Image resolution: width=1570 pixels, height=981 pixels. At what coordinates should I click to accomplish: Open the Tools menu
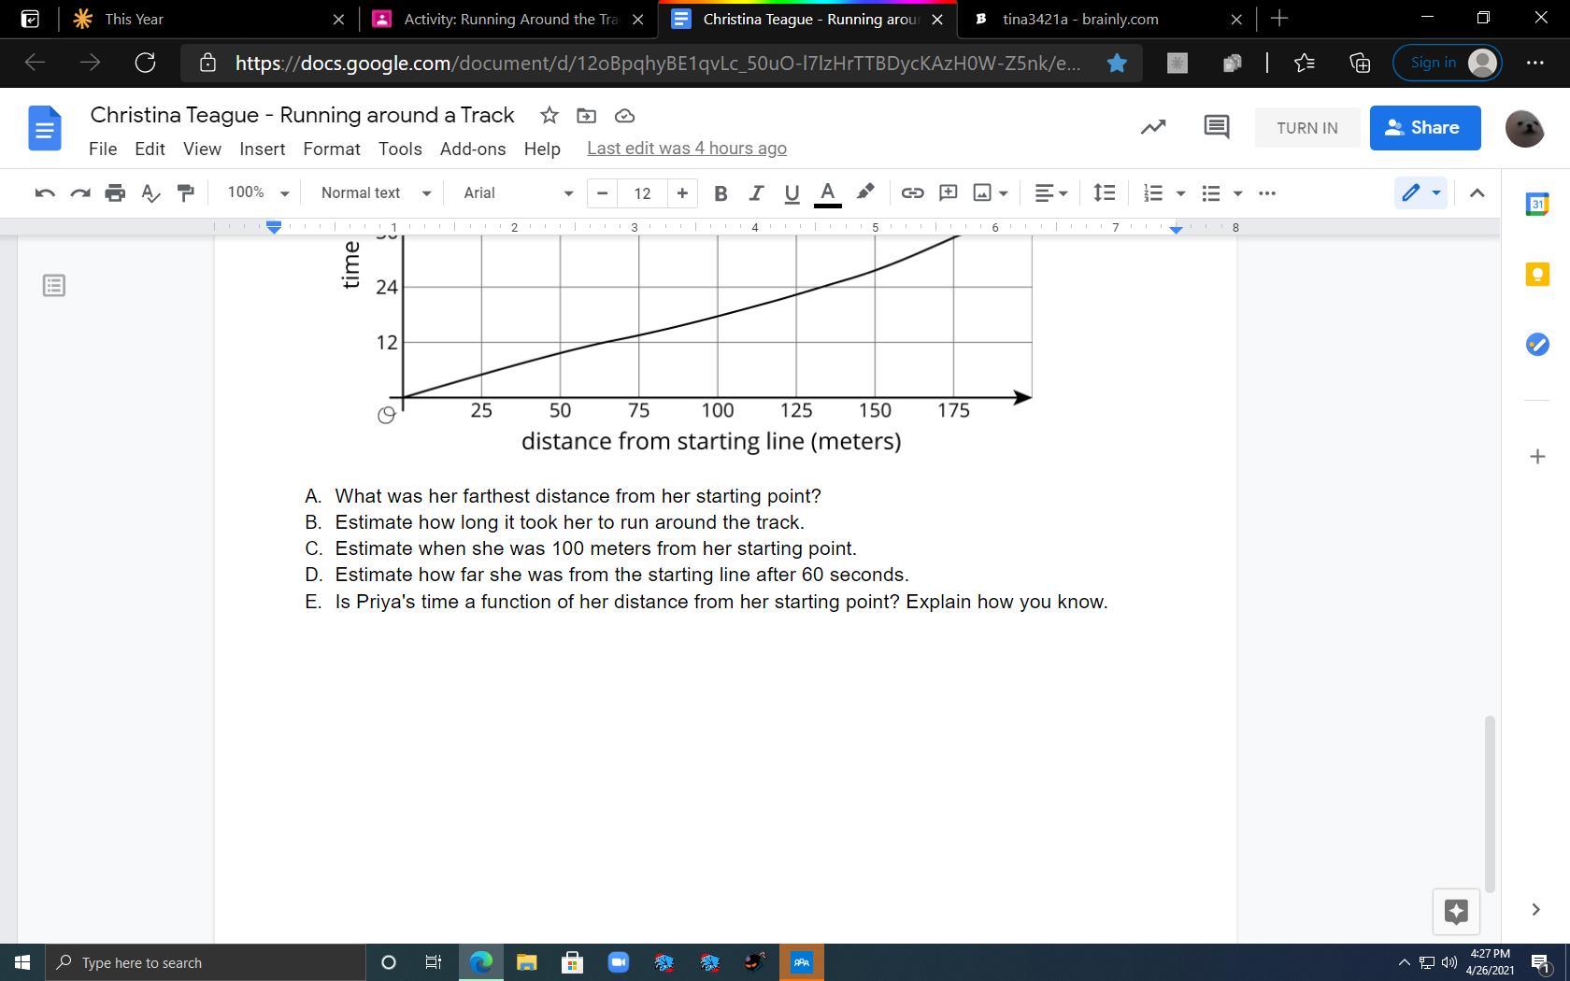(x=400, y=149)
